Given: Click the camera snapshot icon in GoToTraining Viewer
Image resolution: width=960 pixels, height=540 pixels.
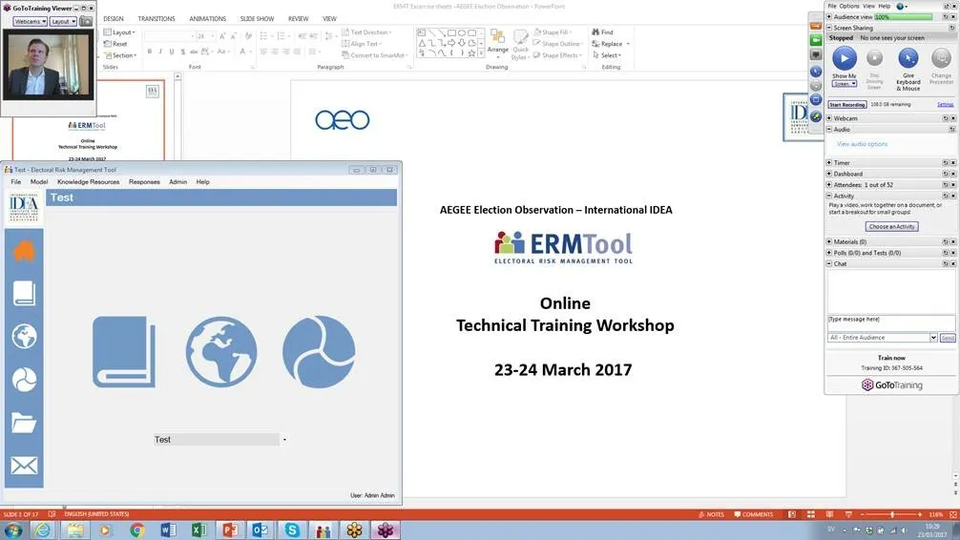Looking at the screenshot, I should click(86, 21).
